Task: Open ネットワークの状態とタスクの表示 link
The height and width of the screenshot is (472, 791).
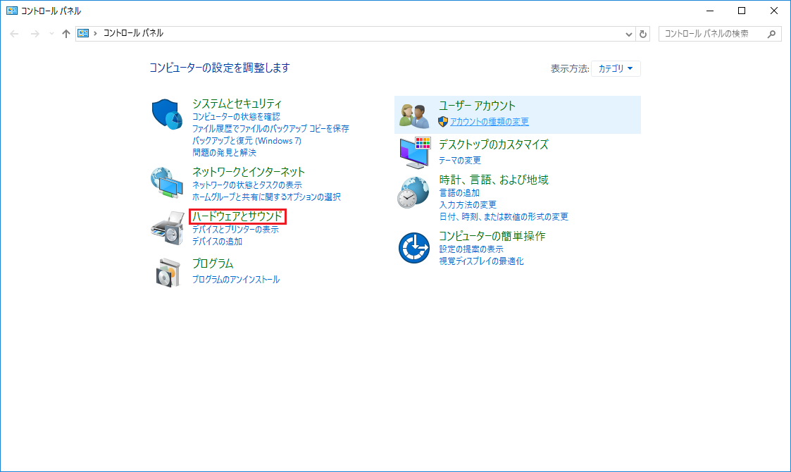Action: pos(247,185)
